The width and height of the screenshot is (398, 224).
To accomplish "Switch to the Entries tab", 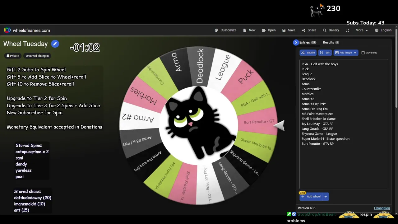I will pyautogui.click(x=308, y=42).
